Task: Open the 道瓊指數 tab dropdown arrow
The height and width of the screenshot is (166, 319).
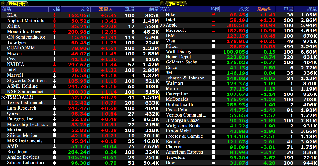Action: 163,4
